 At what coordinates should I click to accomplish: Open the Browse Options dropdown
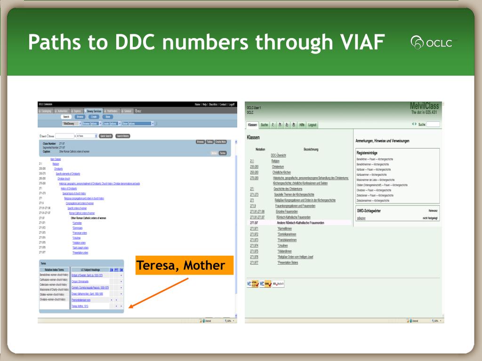pos(92,124)
